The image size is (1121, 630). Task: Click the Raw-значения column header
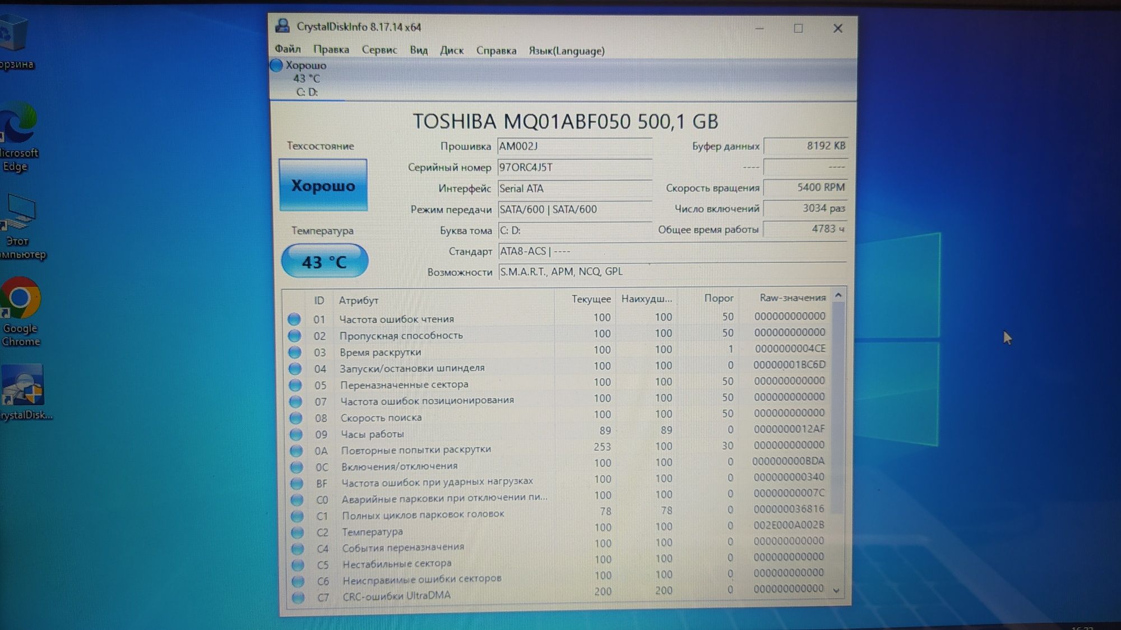click(785, 298)
